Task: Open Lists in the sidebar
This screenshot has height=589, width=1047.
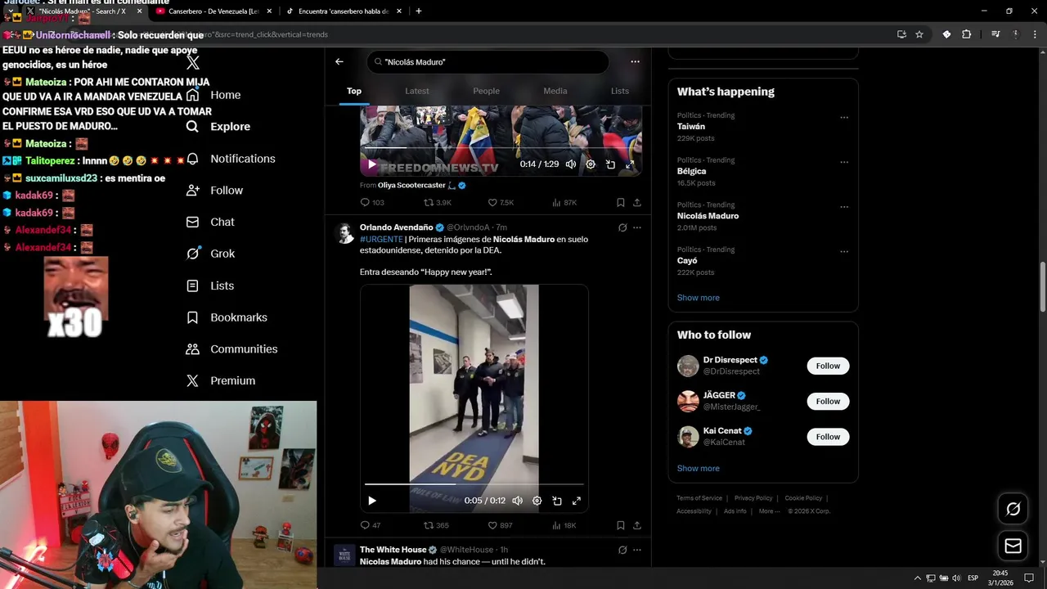Action: click(x=210, y=286)
